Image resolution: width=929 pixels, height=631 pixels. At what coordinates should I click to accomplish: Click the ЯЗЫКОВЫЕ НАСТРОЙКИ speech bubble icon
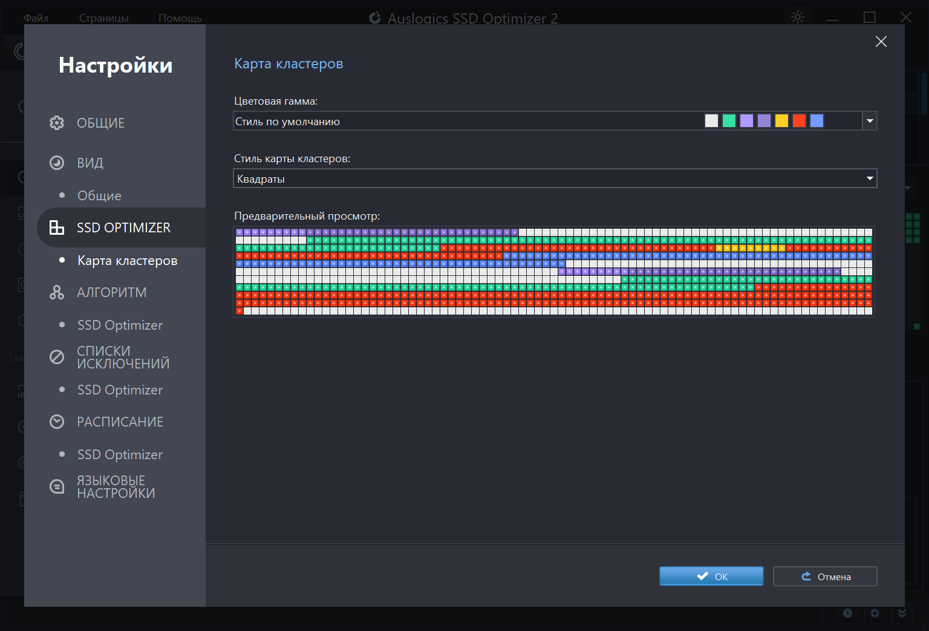57,486
